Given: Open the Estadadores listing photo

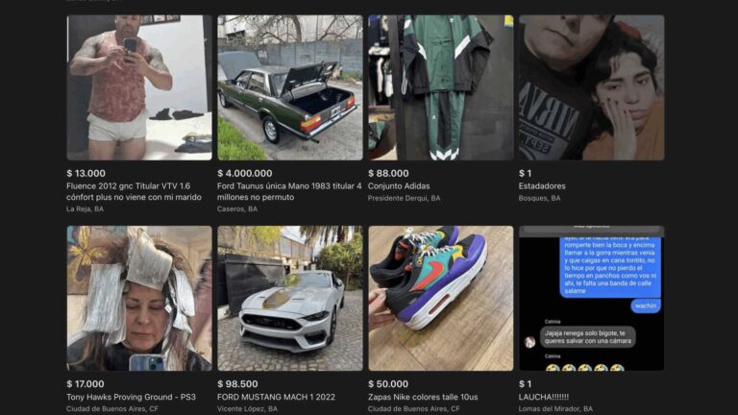Looking at the screenshot, I should [592, 87].
